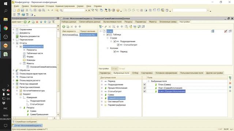234x131 pixels.
Task: Click red delete icon in configuration panel
Action: click(x=37, y=22)
